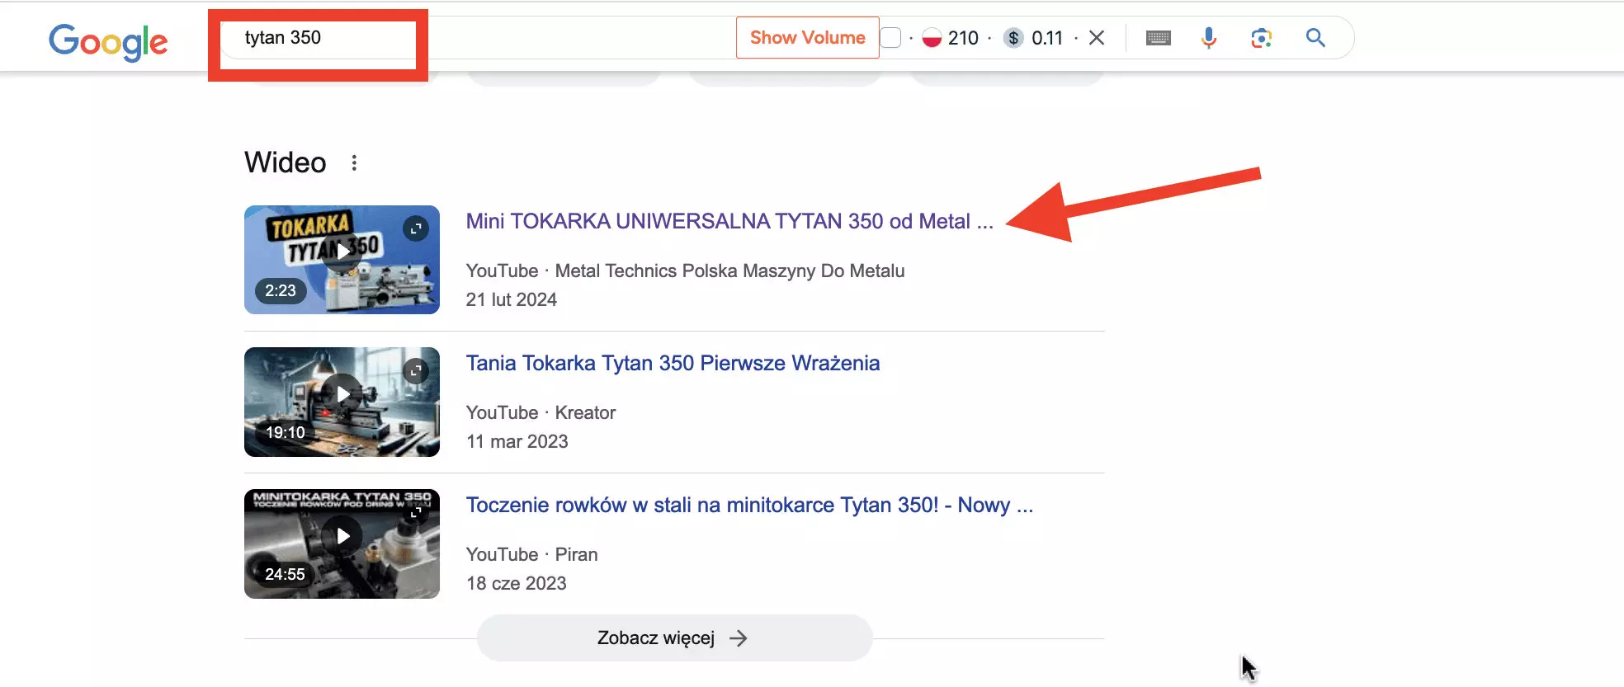Open the on-screen keyboard icon

(x=1159, y=38)
